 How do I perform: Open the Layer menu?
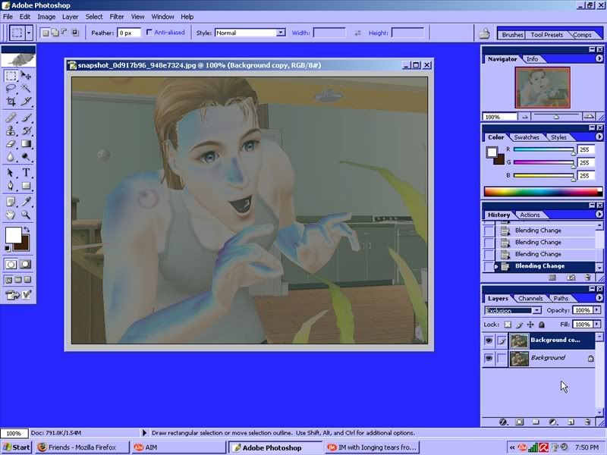70,17
